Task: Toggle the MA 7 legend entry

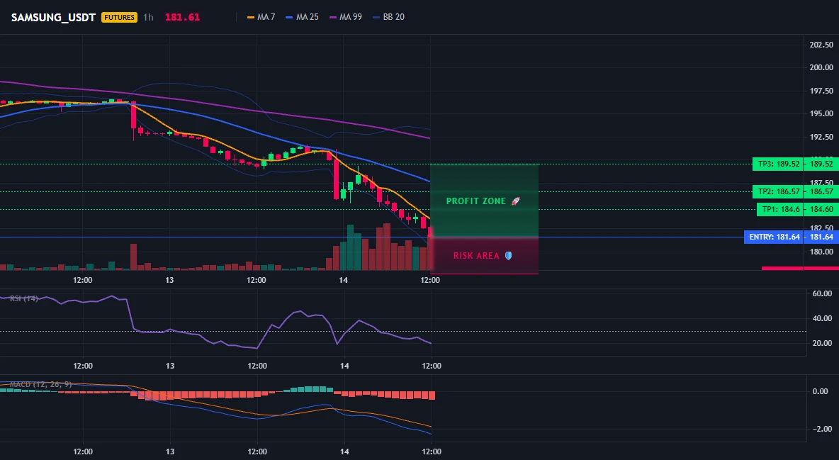Action: pos(261,17)
